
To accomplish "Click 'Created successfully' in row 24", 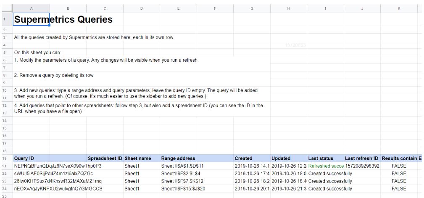I will pyautogui.click(x=330, y=188).
